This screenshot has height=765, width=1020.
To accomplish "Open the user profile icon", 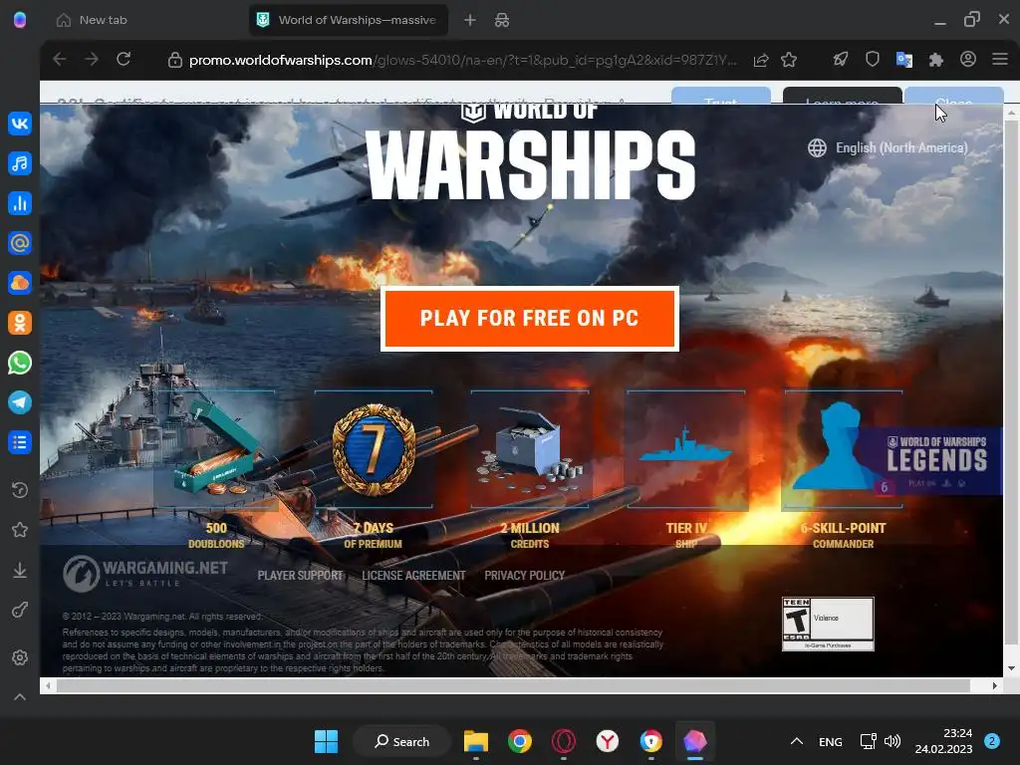I will 968,59.
